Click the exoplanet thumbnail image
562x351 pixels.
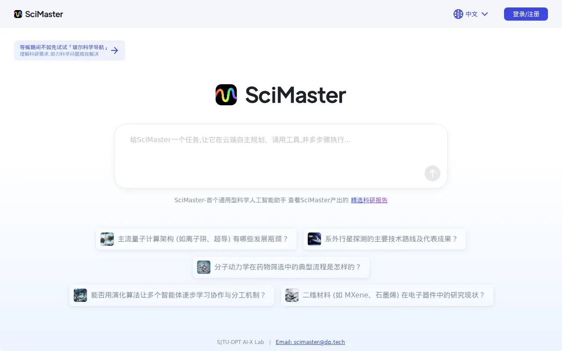pyautogui.click(x=314, y=239)
